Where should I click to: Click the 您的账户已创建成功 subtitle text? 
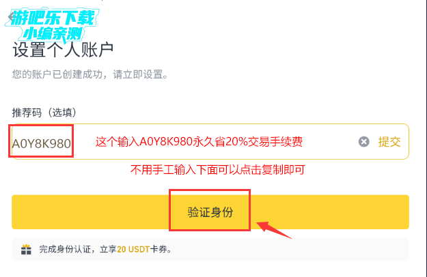coord(90,74)
